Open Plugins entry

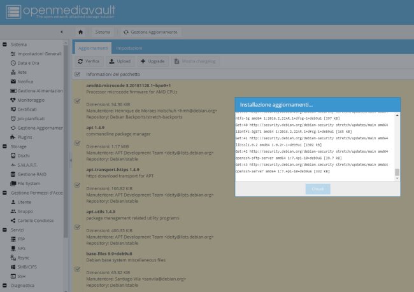pos(21,137)
